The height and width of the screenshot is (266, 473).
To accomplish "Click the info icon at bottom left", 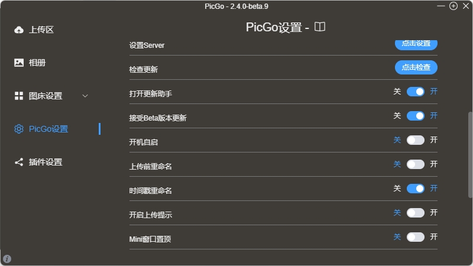I will [7, 259].
